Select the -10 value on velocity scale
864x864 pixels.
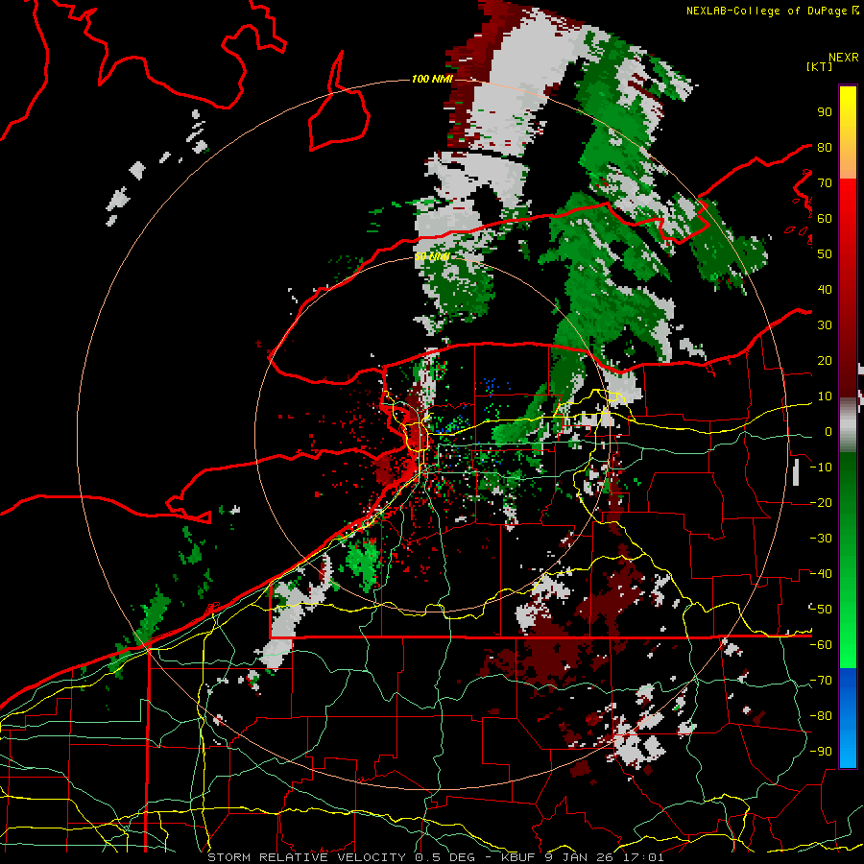[x=821, y=468]
